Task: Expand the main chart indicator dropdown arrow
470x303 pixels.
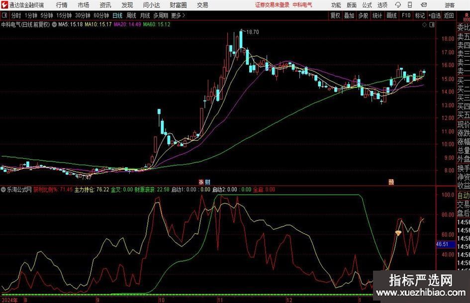Action: click(54, 24)
